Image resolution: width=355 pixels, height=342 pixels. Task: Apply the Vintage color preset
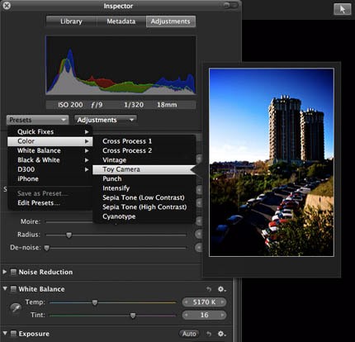click(144, 160)
